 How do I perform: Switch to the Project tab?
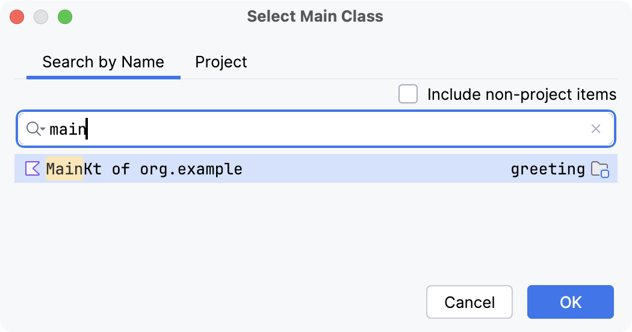click(221, 62)
